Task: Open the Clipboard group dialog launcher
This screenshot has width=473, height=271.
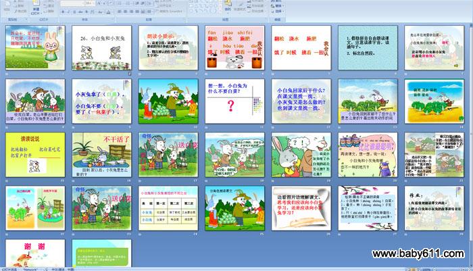Action: (x=26, y=20)
